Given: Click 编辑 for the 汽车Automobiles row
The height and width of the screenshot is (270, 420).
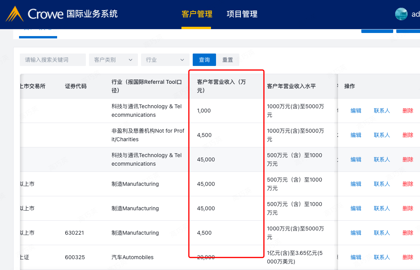Looking at the screenshot, I should click(x=356, y=257).
